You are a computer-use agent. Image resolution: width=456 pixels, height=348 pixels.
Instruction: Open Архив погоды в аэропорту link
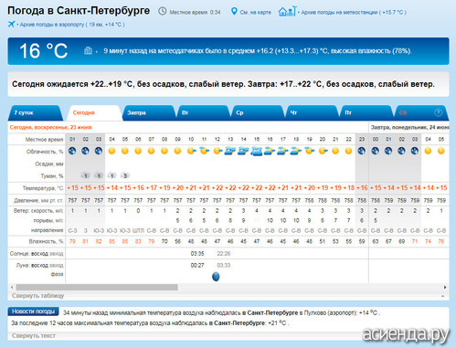[72, 25]
